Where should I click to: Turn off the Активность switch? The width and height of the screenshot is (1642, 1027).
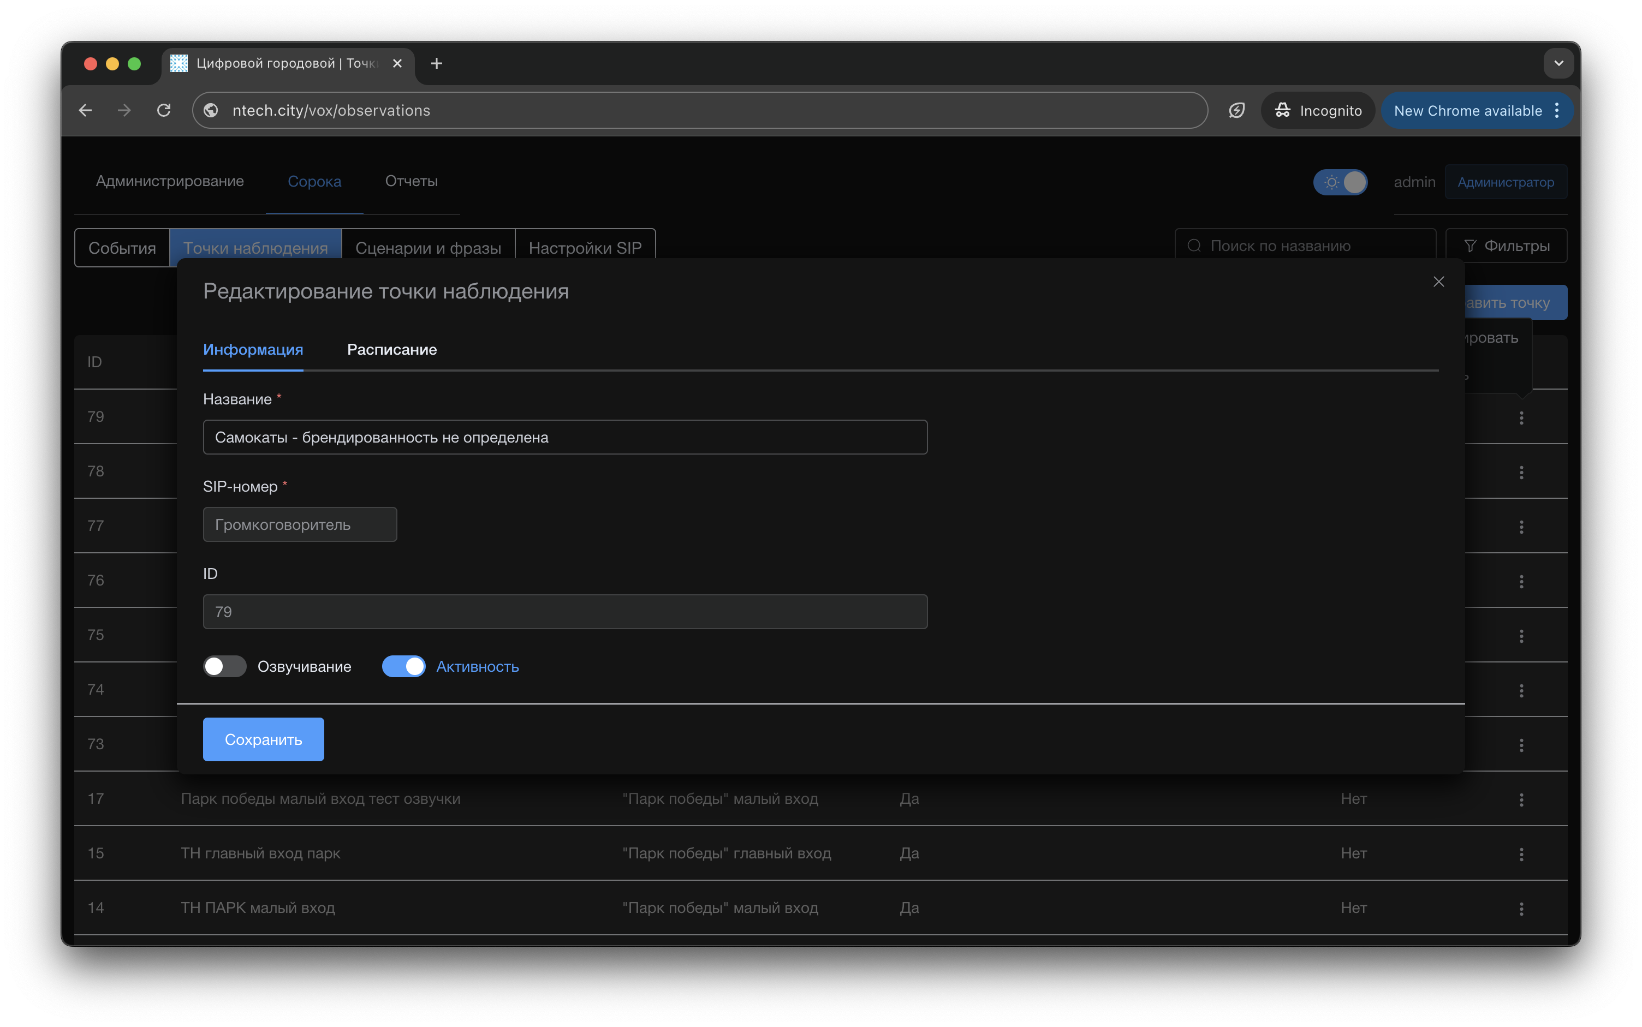pyautogui.click(x=403, y=666)
